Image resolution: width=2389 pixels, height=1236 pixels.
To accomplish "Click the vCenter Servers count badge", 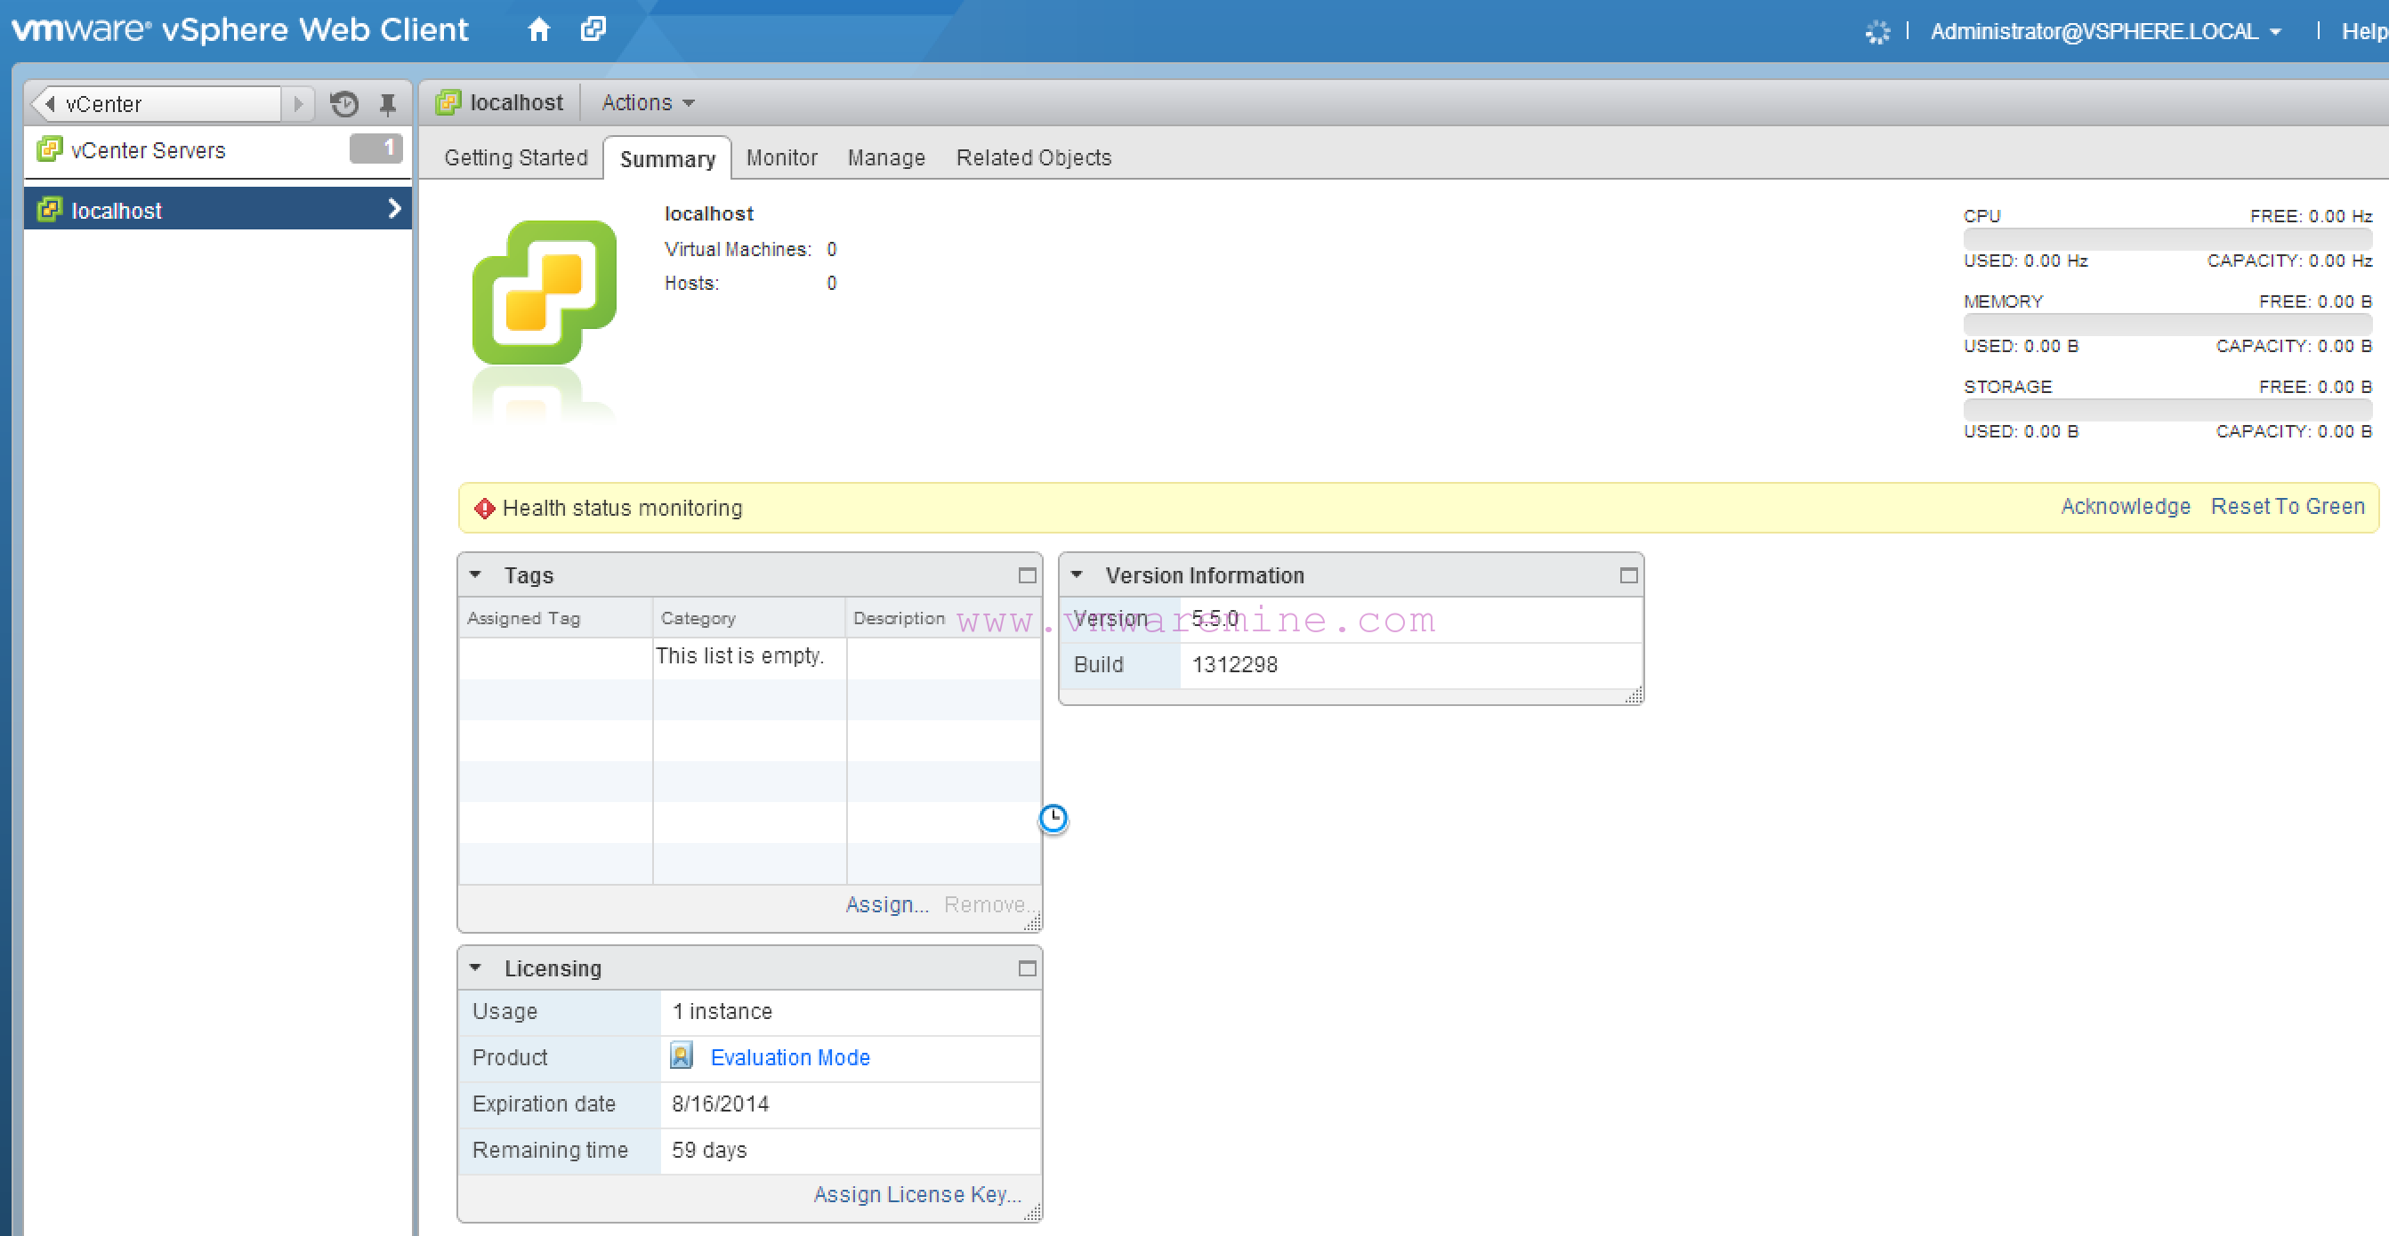I will (375, 148).
